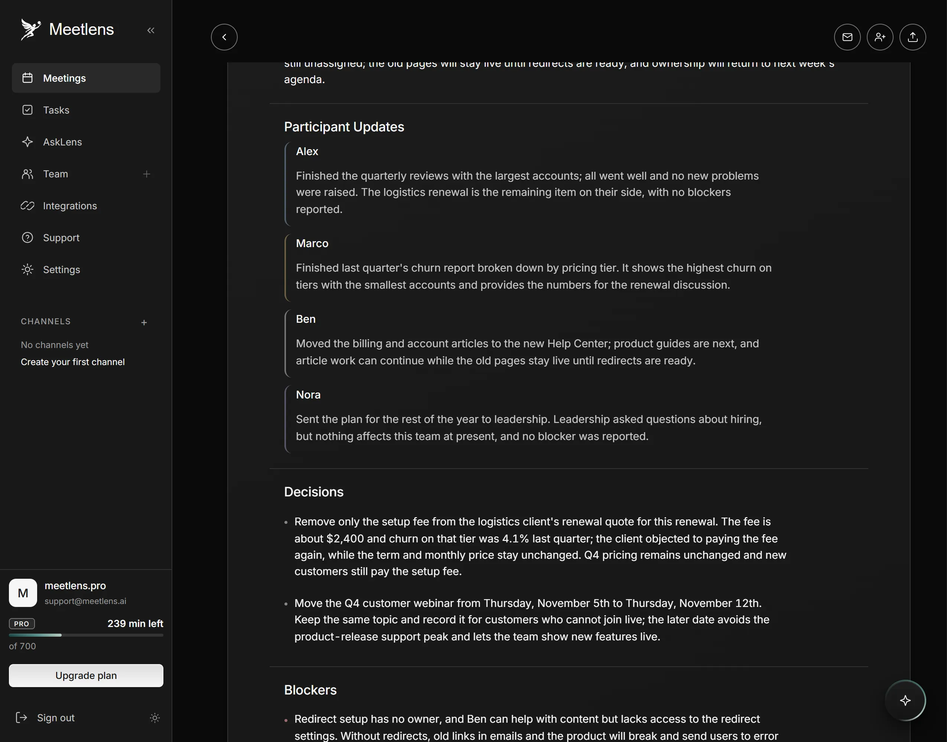947x742 pixels.
Task: Open Integrations in the sidebar
Action: (86, 206)
